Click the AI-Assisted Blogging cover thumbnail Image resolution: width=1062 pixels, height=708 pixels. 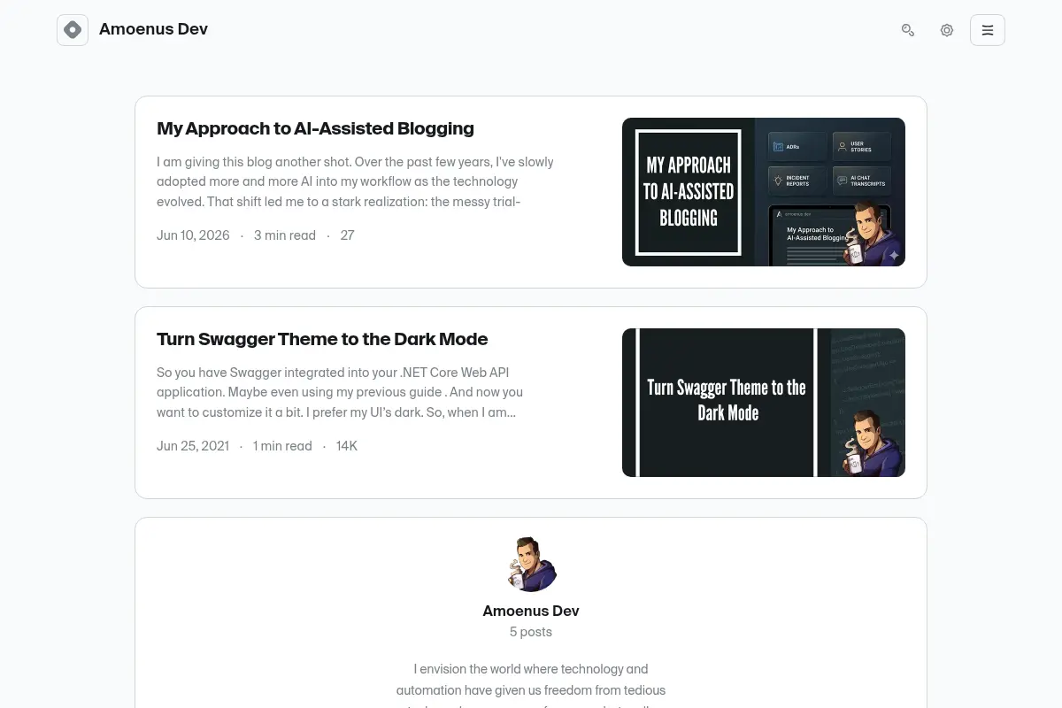[x=764, y=192]
